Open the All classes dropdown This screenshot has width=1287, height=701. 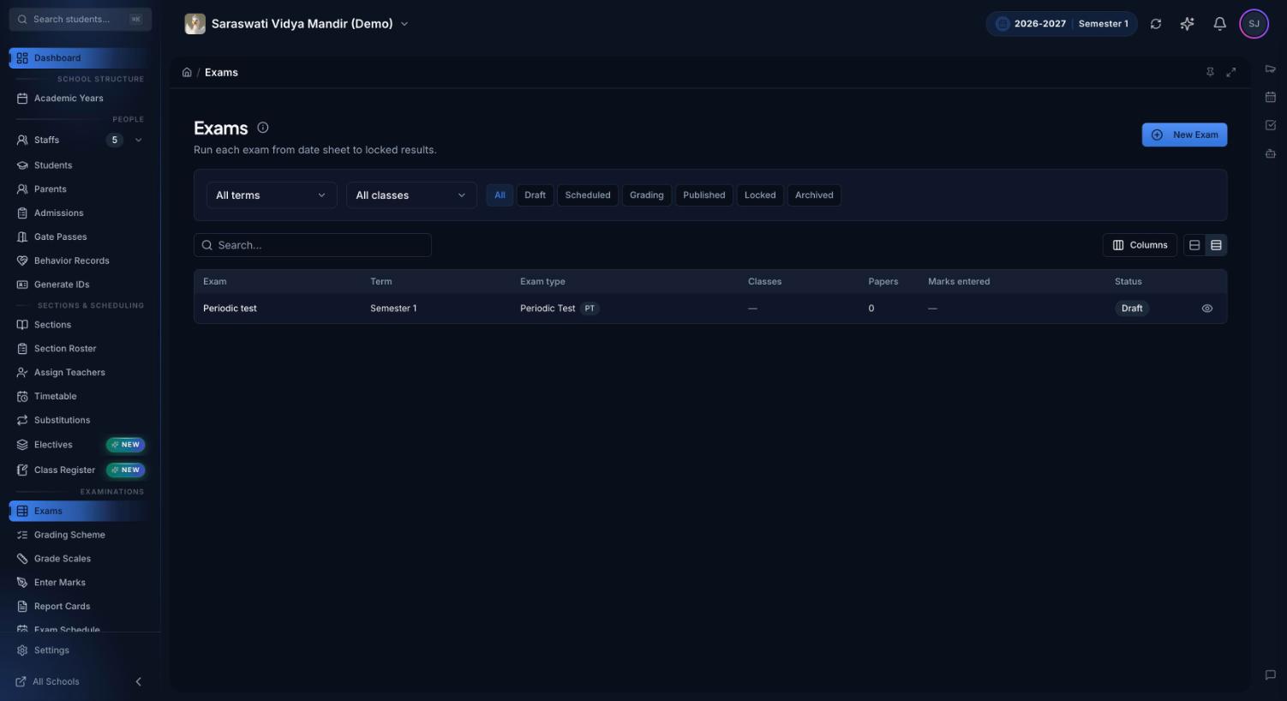(x=411, y=195)
